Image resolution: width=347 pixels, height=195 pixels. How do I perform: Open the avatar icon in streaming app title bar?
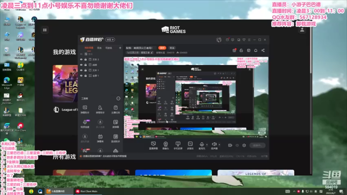coord(219,40)
